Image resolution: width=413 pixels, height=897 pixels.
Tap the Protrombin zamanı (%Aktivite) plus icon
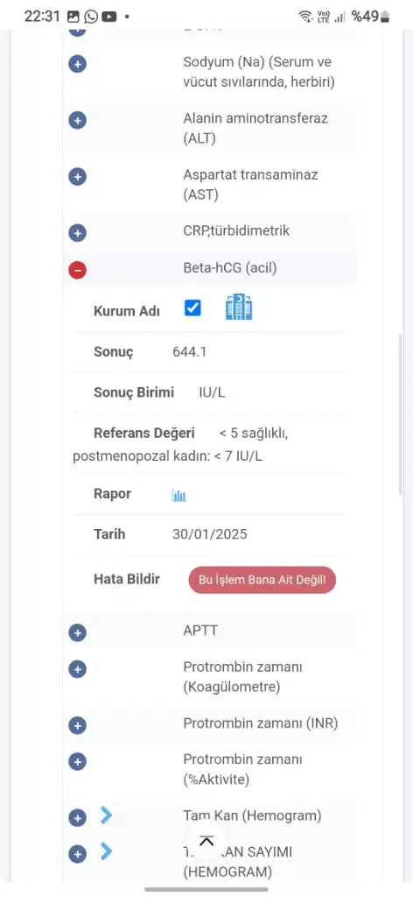77,761
